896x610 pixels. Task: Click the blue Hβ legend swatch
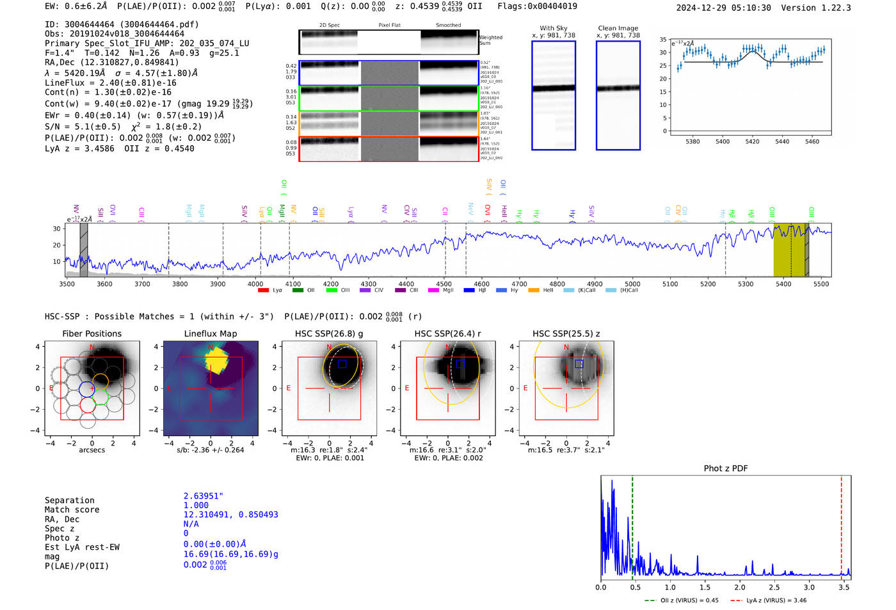click(469, 291)
